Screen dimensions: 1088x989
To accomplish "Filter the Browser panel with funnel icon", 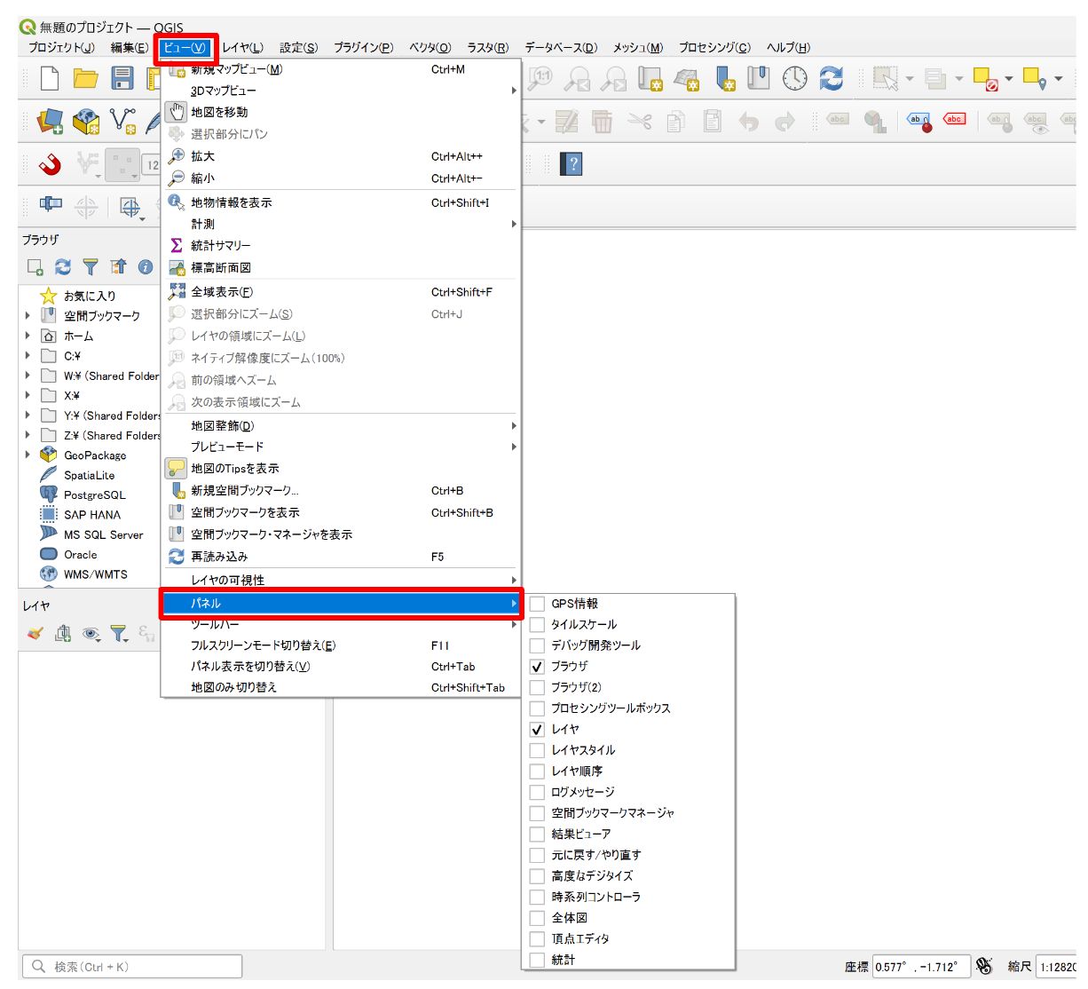I will 91,266.
